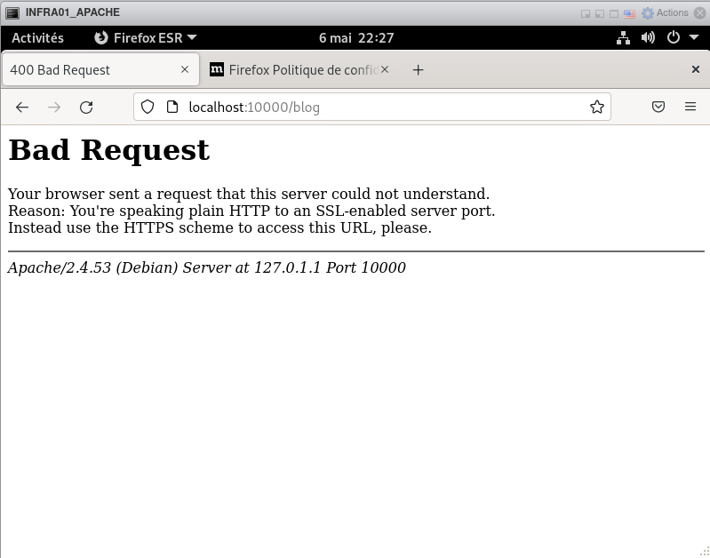Go back to the previous page
This screenshot has width=710, height=558.
pos(22,107)
